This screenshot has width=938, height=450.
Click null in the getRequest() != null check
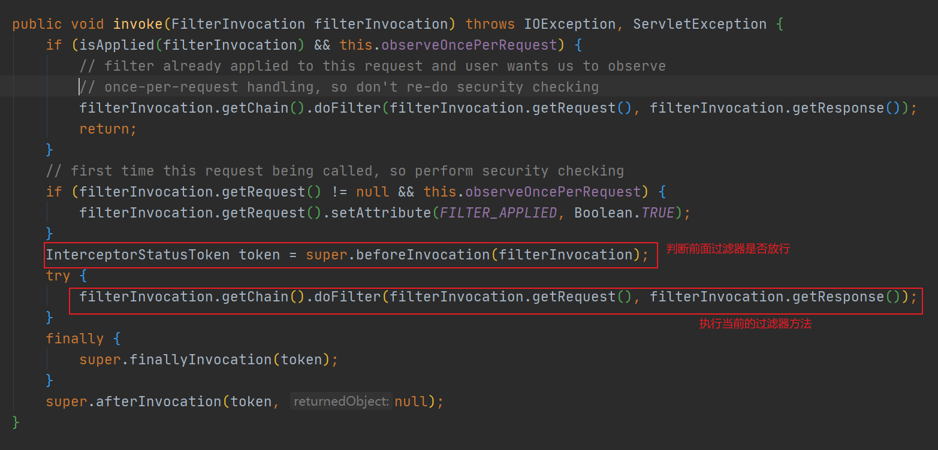(373, 192)
